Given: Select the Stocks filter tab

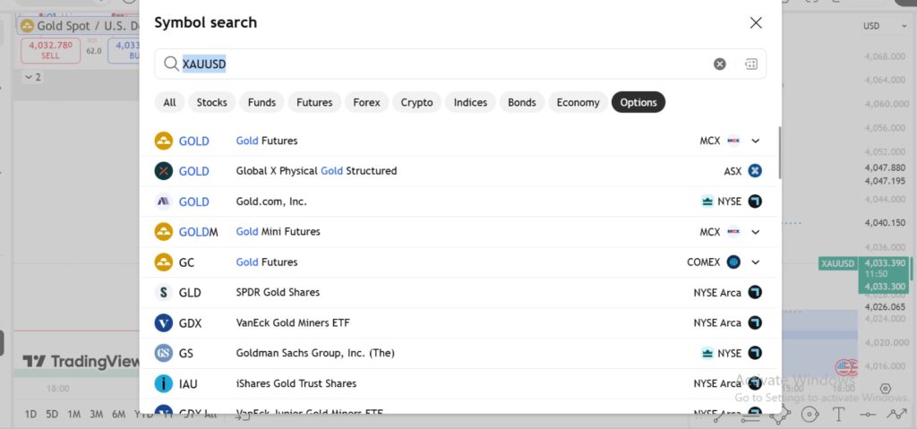Looking at the screenshot, I should [x=211, y=102].
